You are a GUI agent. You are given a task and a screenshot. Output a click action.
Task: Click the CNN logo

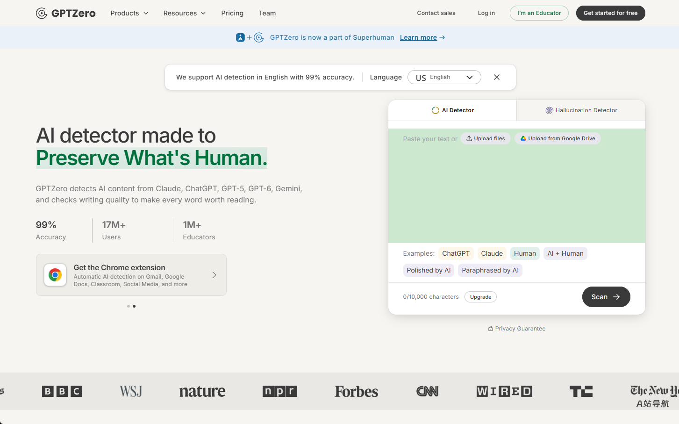pos(428,391)
